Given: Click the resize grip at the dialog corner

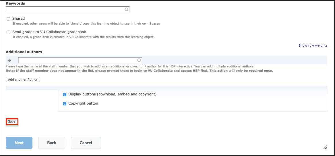Looking at the screenshot, I should point(325,147).
